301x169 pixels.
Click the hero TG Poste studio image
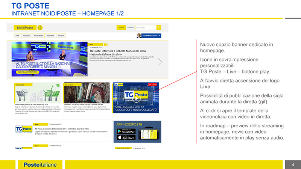pyautogui.click(x=50, y=59)
